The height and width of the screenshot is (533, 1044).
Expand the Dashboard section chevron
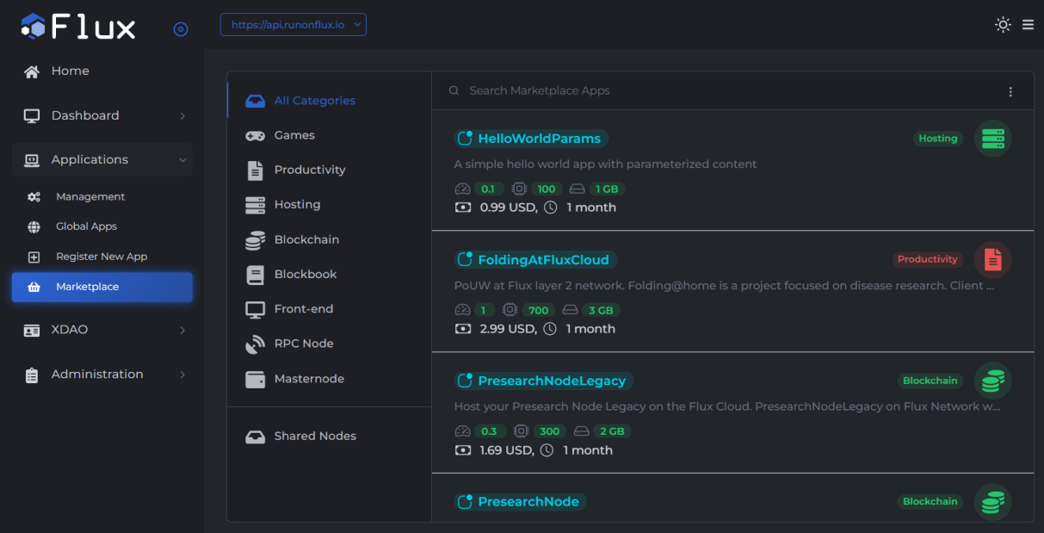[x=182, y=115]
